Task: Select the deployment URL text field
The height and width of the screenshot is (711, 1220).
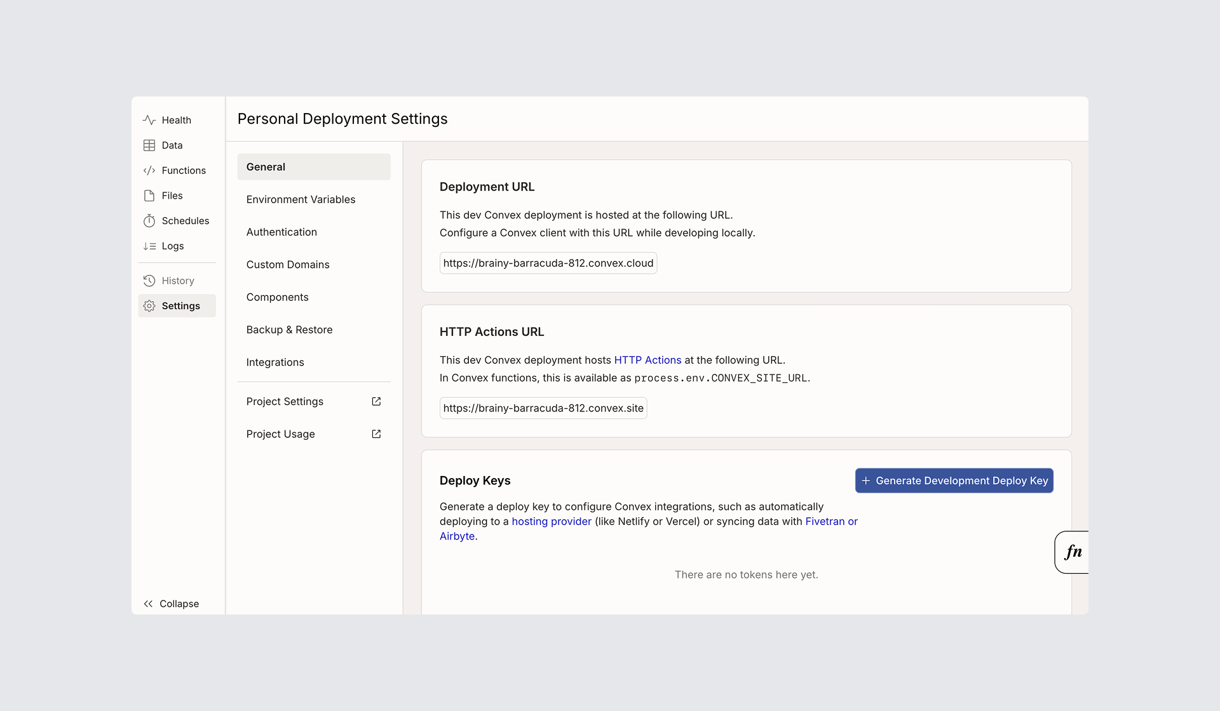Action: point(548,262)
